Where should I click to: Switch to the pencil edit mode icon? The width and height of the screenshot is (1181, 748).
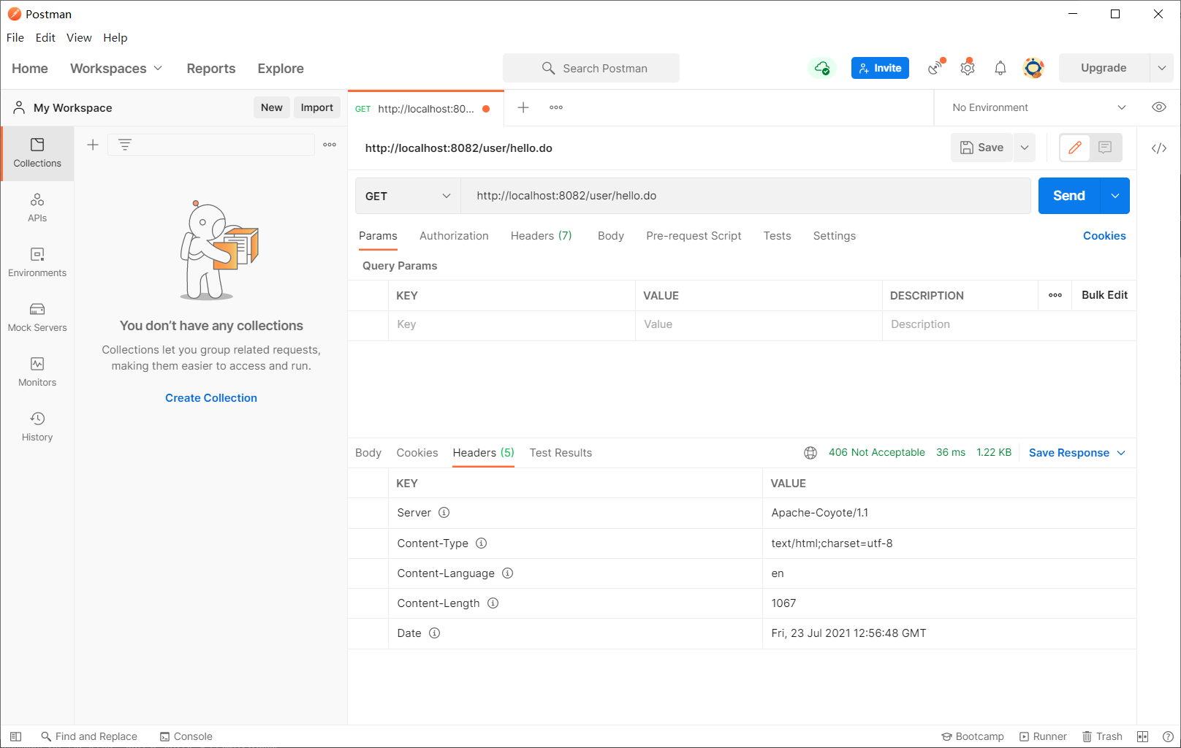pyautogui.click(x=1075, y=148)
